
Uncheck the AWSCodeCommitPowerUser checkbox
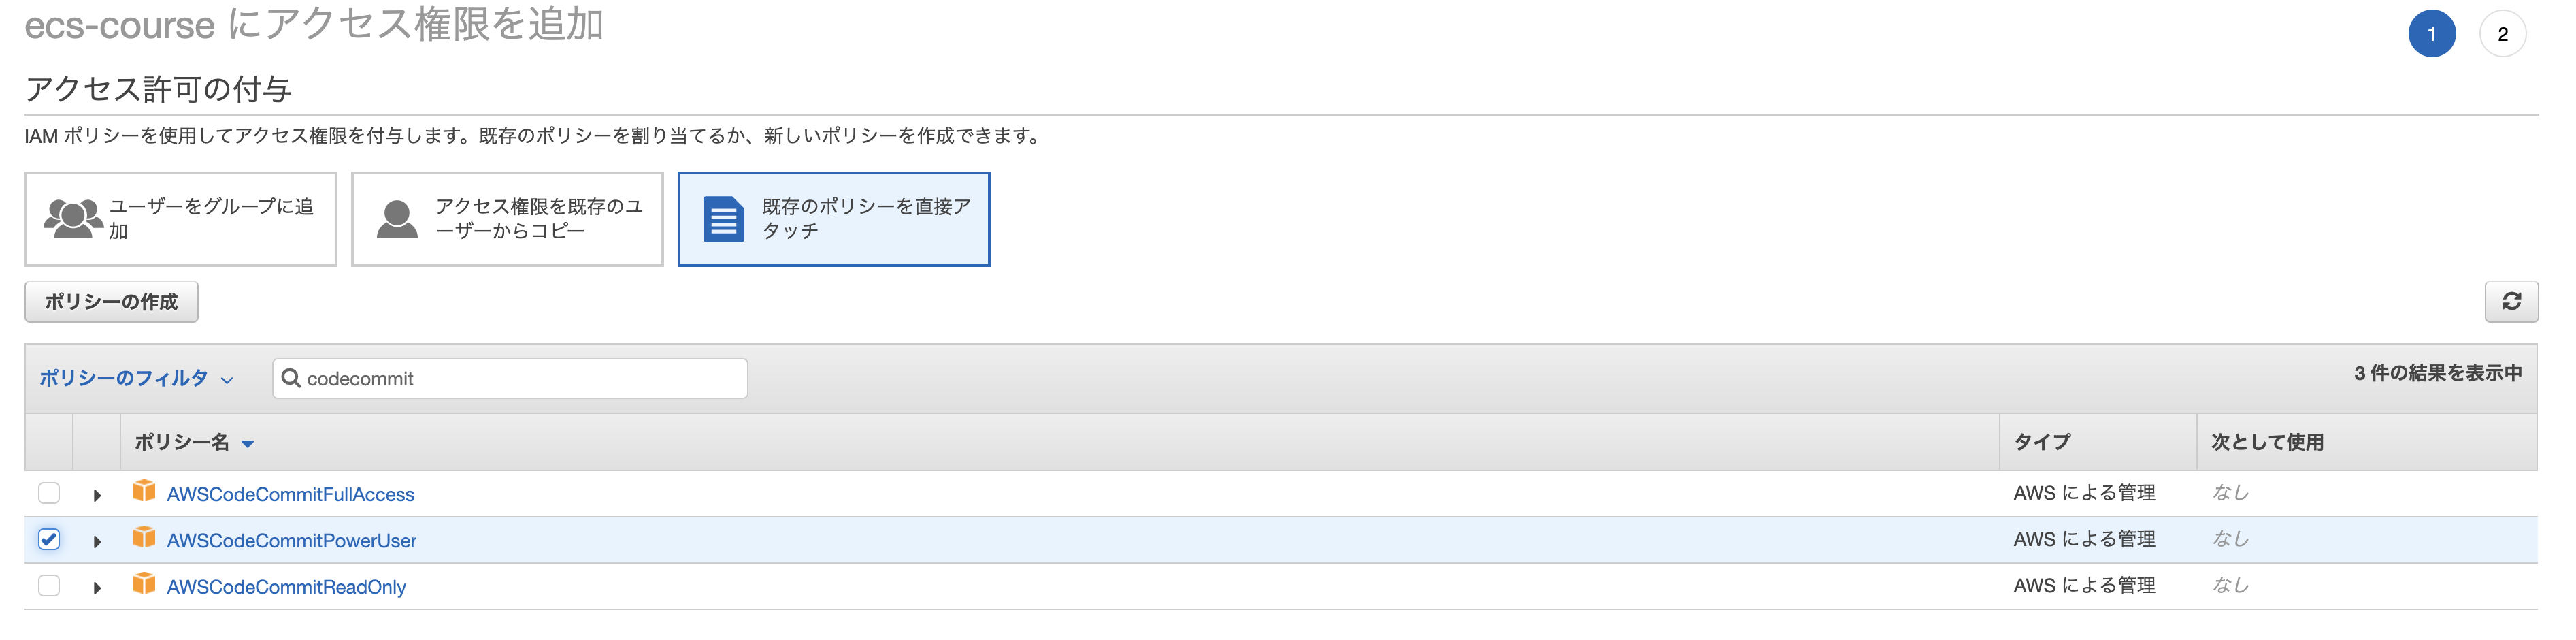pyautogui.click(x=48, y=539)
